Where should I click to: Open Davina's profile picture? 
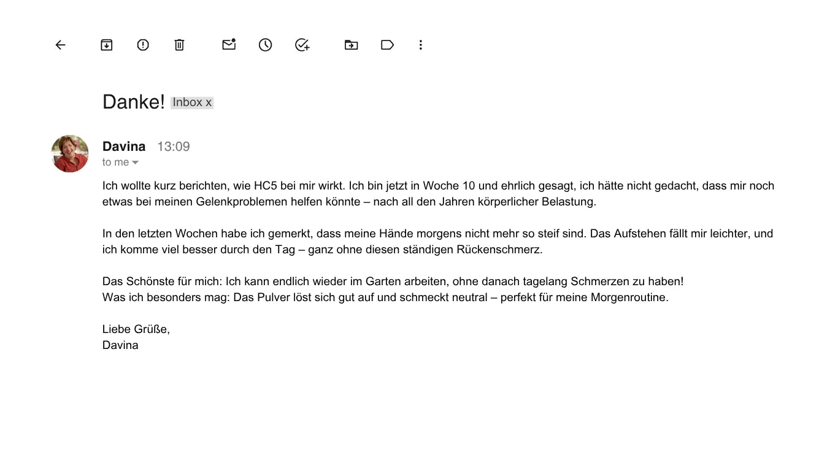[70, 153]
